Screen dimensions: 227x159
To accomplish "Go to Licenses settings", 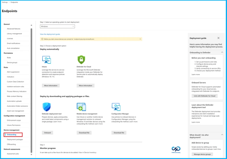I will pyautogui.click(x=10, y=39).
